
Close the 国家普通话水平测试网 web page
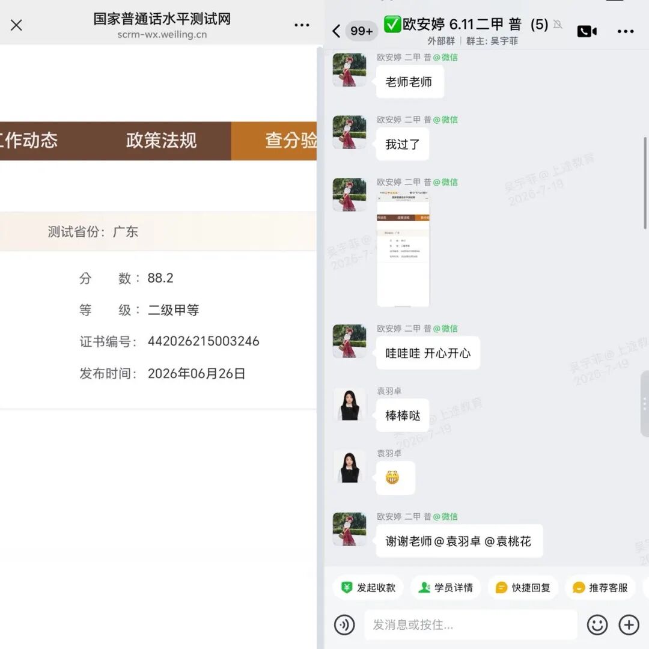16,25
